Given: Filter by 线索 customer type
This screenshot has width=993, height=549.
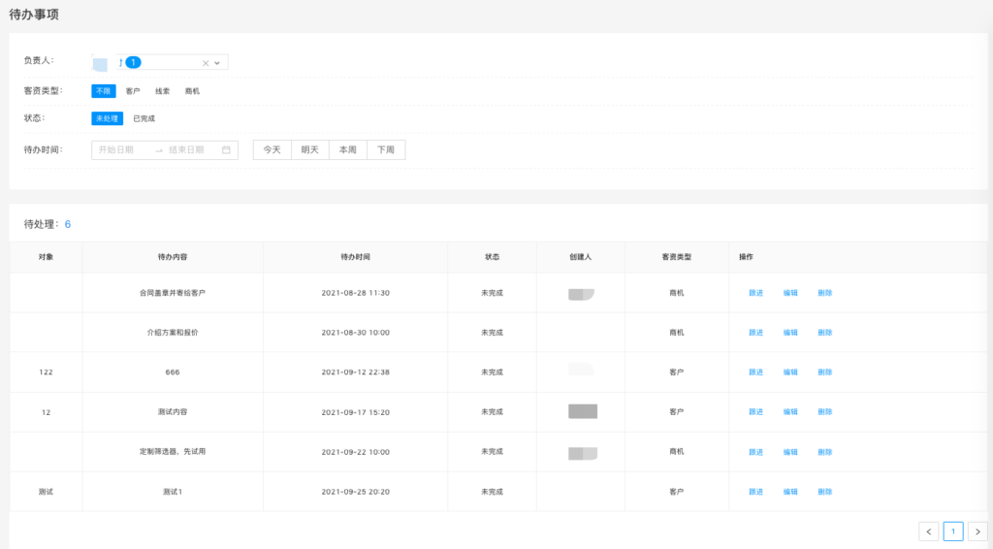Looking at the screenshot, I should click(163, 91).
